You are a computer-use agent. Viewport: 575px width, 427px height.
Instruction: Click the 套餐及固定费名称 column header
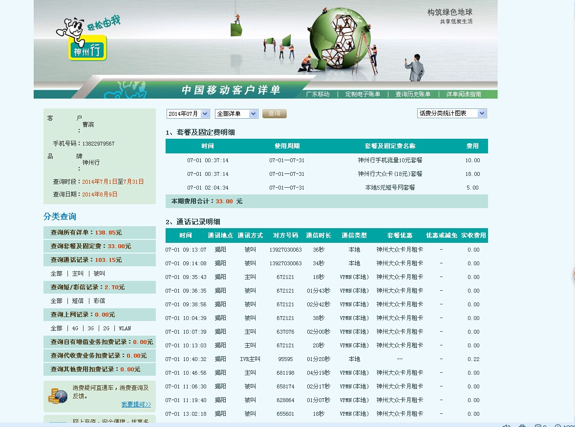390,146
